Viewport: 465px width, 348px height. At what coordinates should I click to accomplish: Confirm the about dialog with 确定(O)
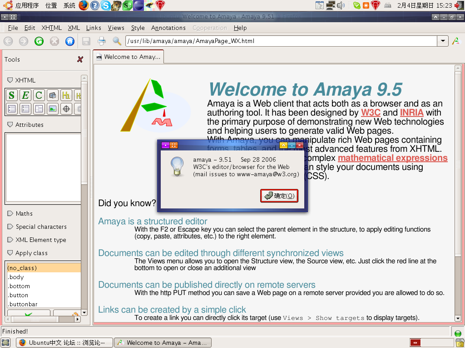click(279, 196)
